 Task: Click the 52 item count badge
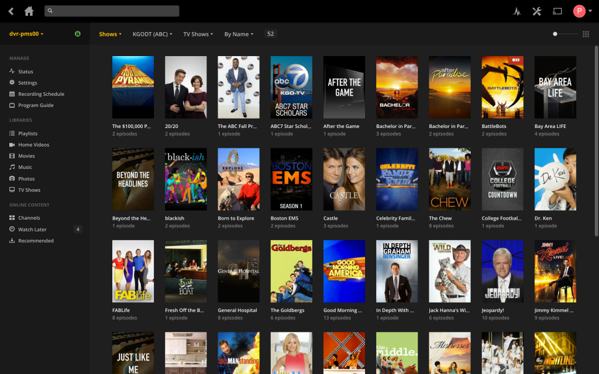270,33
